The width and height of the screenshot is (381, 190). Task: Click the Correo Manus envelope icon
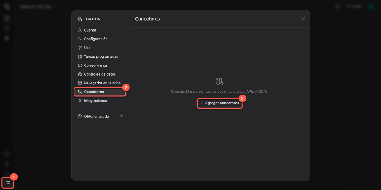pyautogui.click(x=80, y=65)
